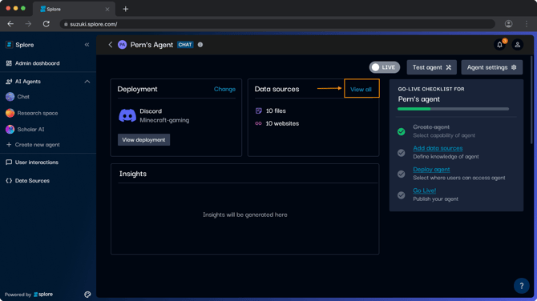537x301 pixels.
Task: Click green check next to Create agent
Action: [x=402, y=131]
